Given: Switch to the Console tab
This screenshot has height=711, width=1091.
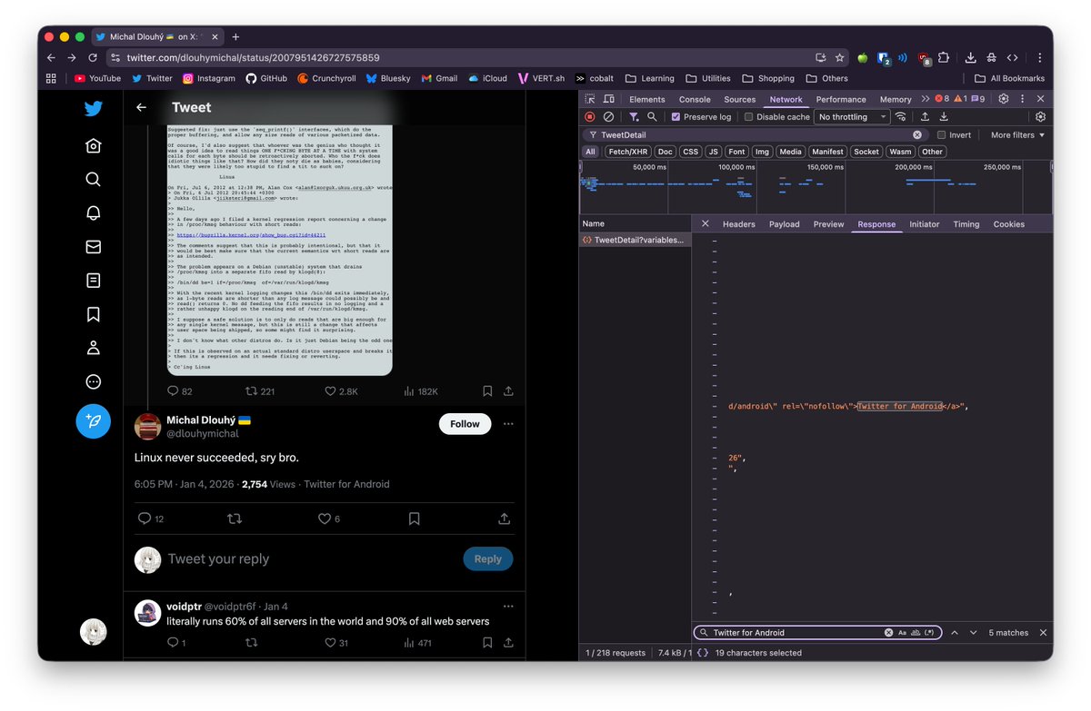Looking at the screenshot, I should pos(695,99).
